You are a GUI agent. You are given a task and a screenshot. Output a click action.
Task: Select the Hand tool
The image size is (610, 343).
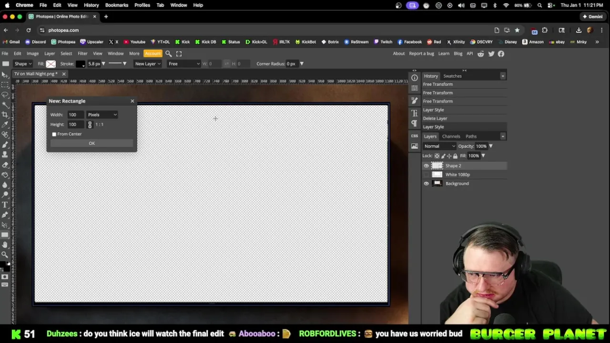pos(5,245)
